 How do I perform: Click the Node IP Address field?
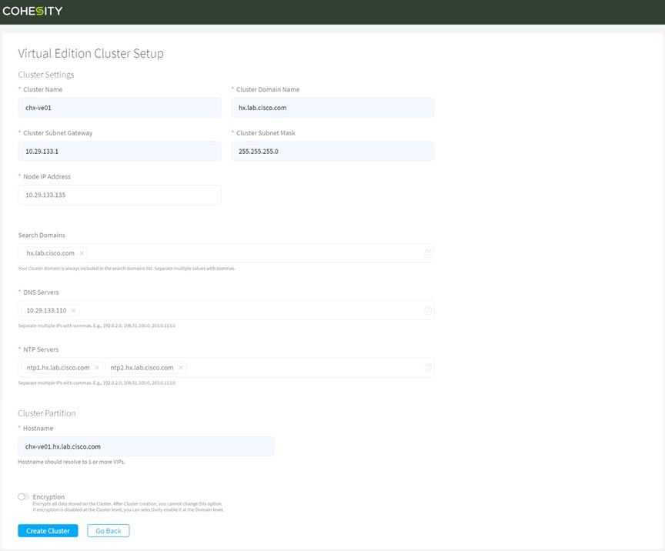[119, 195]
